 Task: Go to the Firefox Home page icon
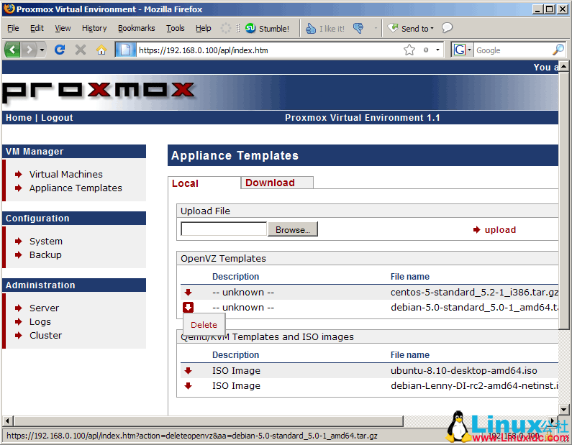click(x=101, y=49)
